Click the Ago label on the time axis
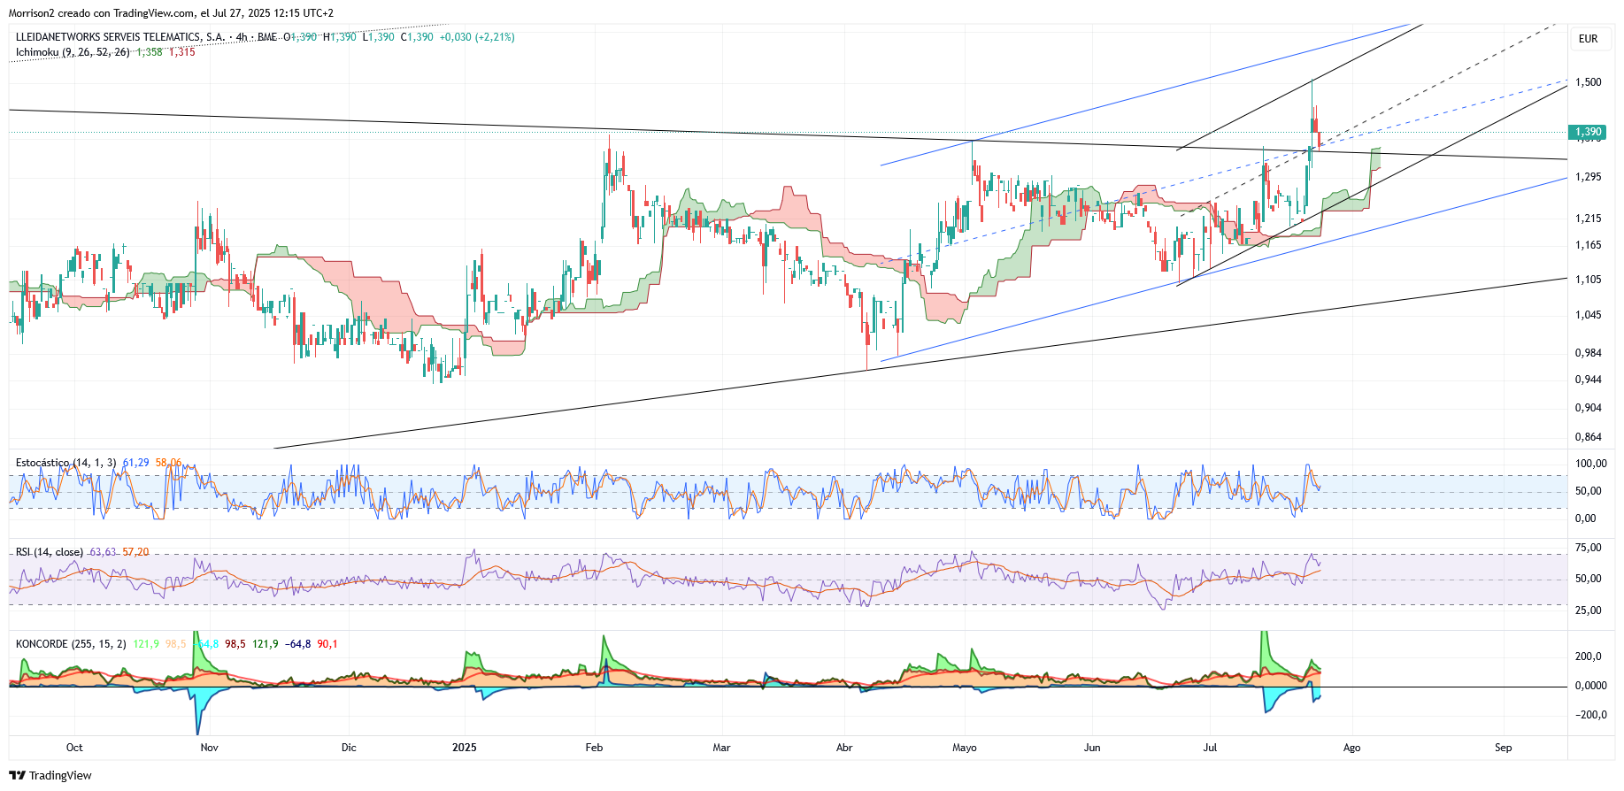Viewport: 1624px width, 791px height. click(1352, 748)
